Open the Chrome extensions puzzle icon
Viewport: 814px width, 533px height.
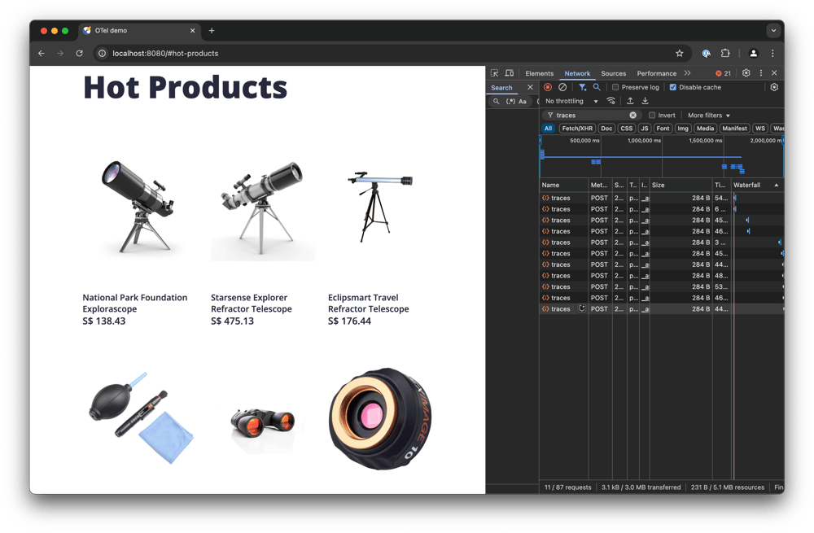[x=725, y=53]
